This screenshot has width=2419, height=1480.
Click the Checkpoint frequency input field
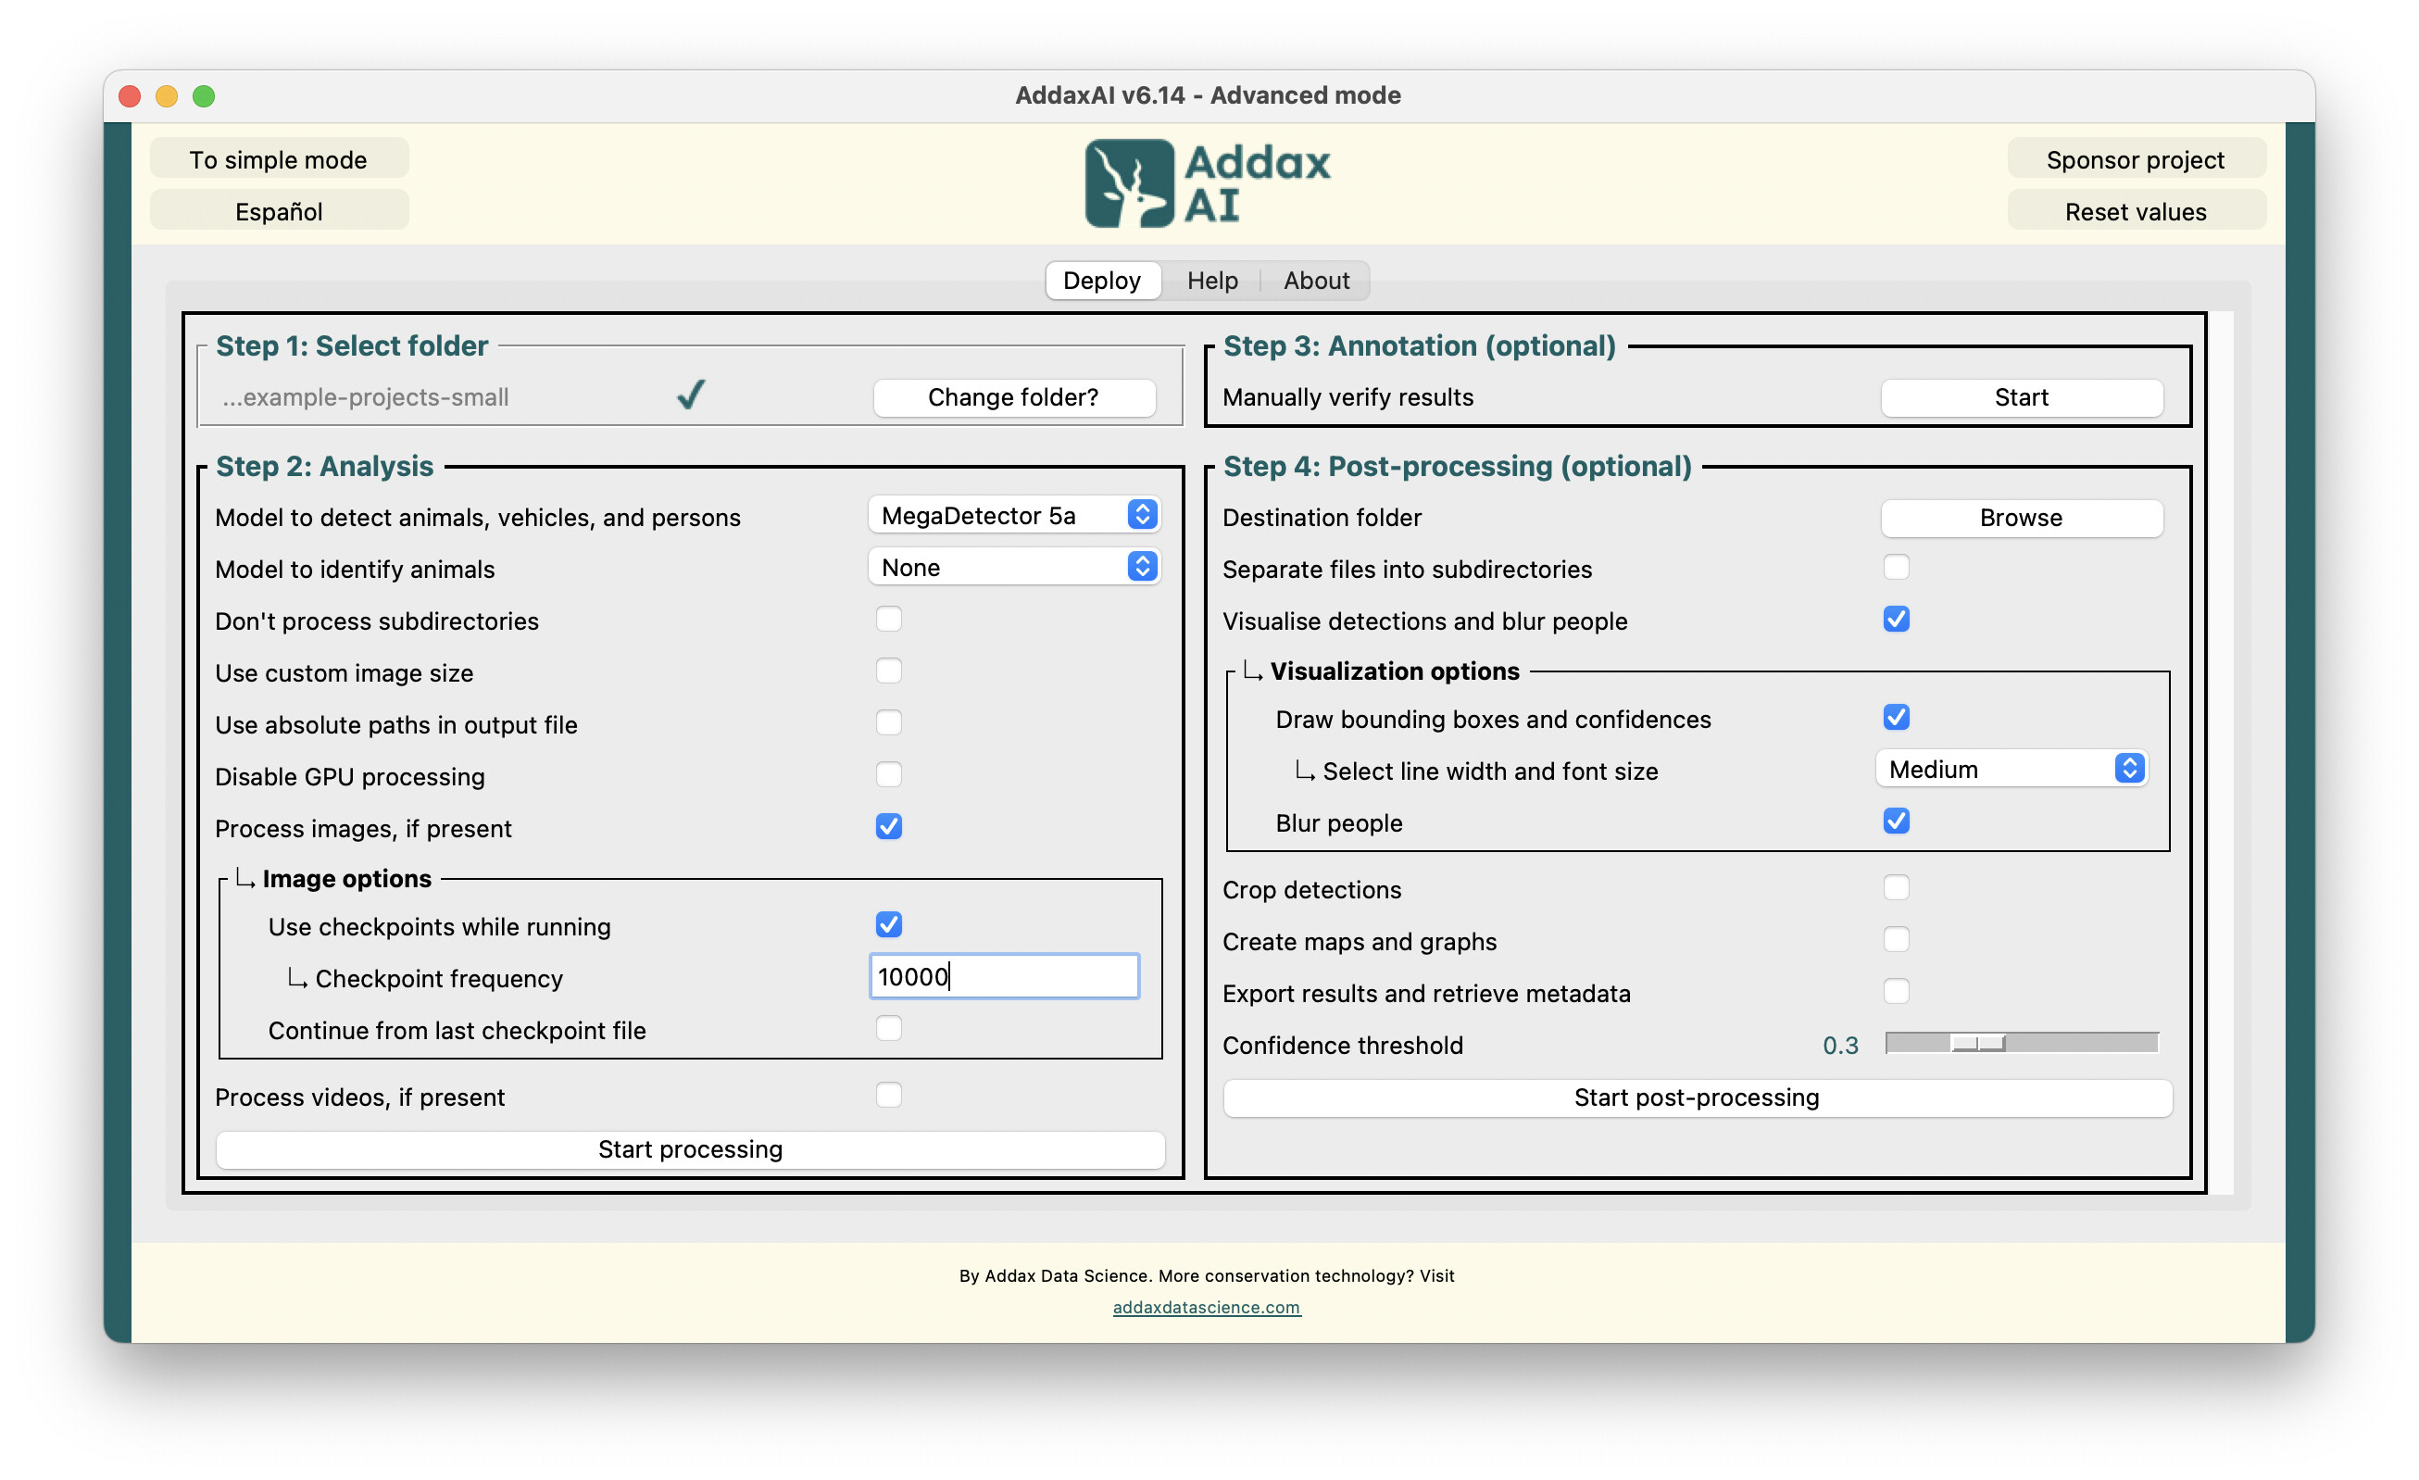1004,976
